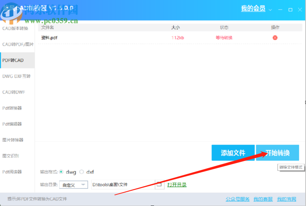Go to DWG DXF互转 section
306x206 pixels.
click(16, 76)
